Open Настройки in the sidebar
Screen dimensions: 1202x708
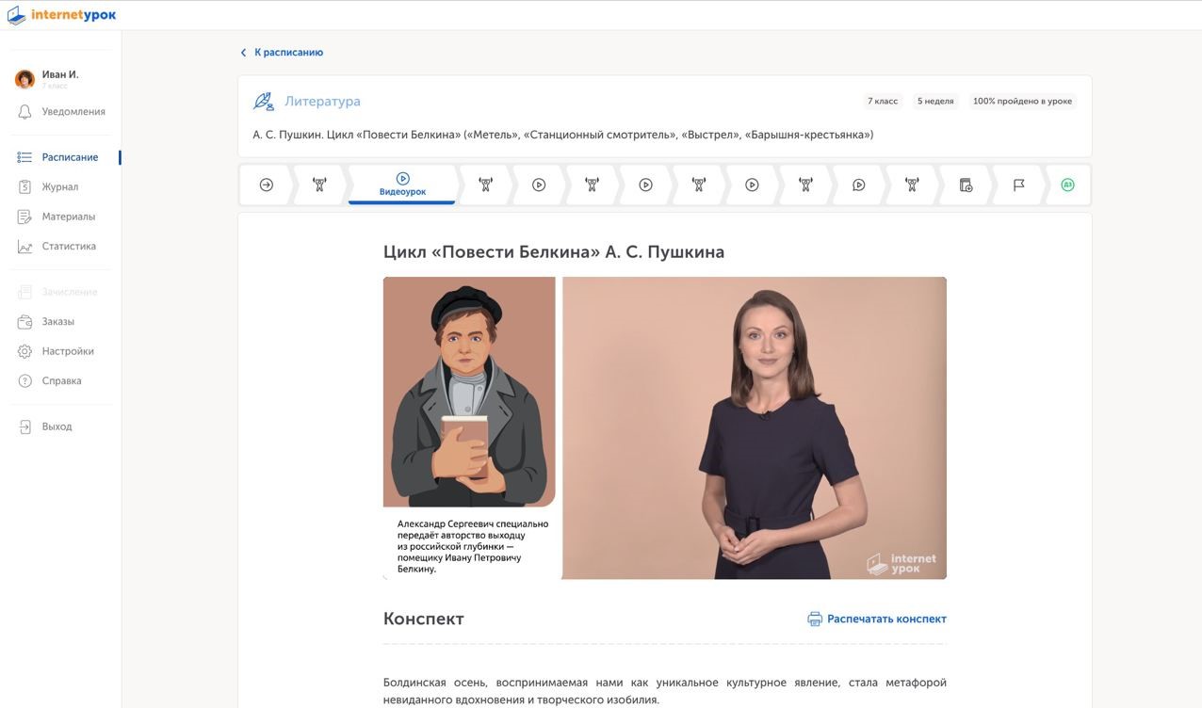[67, 351]
